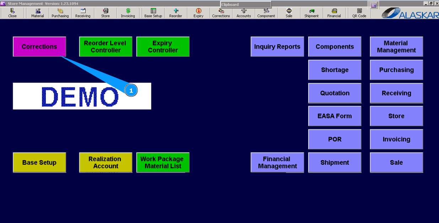Select the Purchasing toolbar icon

[x=60, y=13]
